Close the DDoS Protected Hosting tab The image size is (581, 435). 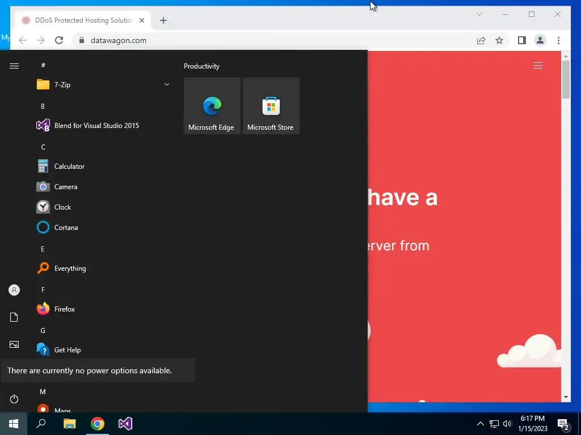141,20
